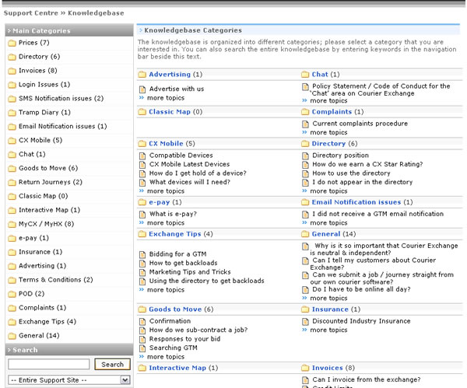Open Classic Map category heading link
The width and height of the screenshot is (467, 388).
(170, 112)
